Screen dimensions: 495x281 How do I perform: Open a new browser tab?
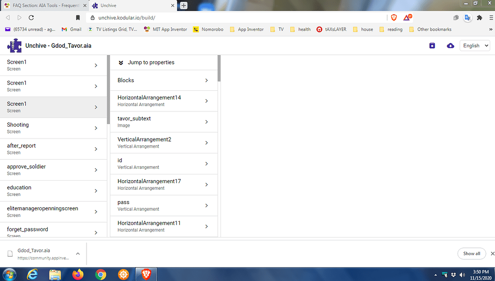click(x=184, y=5)
